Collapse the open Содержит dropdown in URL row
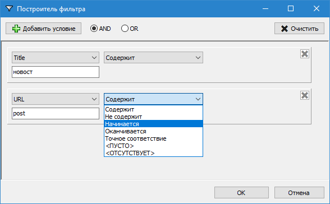This screenshot has width=330, height=204. 153,99
